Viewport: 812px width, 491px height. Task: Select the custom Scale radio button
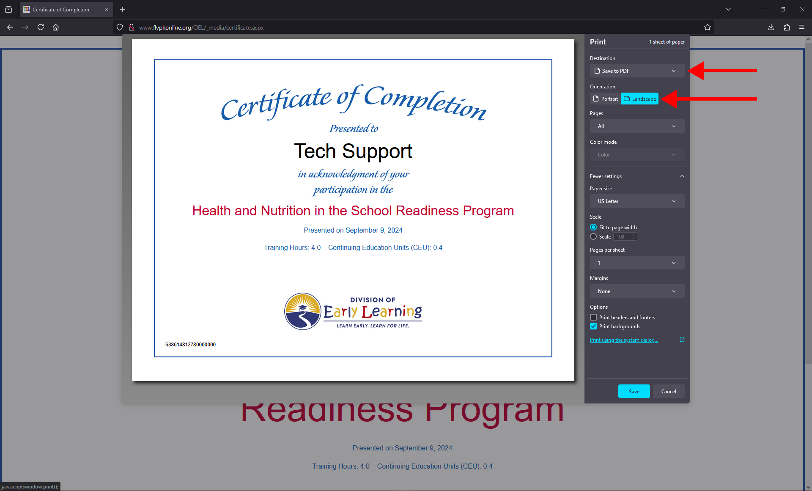click(x=593, y=236)
